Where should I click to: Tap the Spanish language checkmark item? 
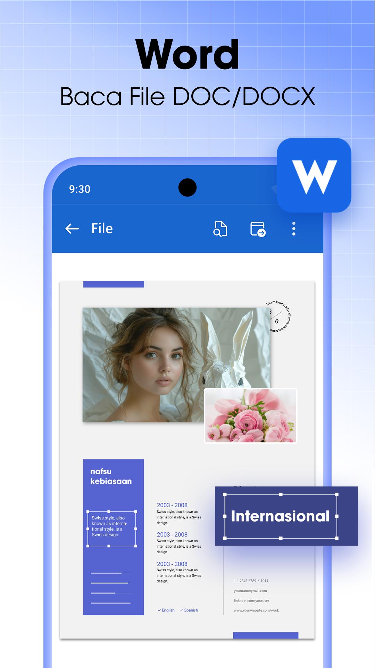click(x=189, y=610)
